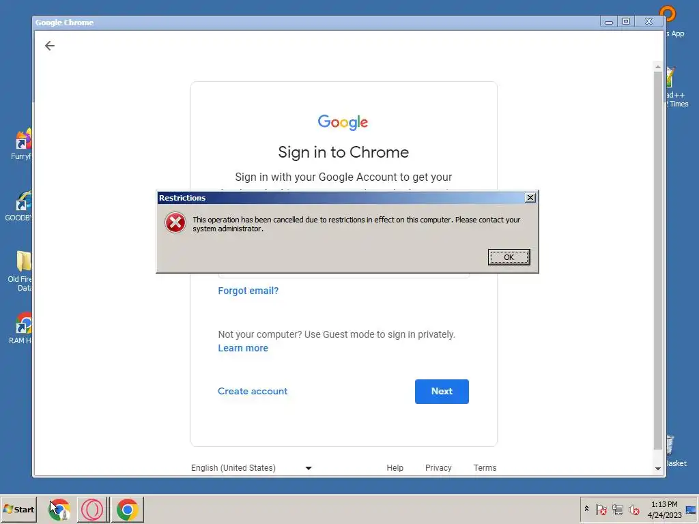Click the muted volume tray icon
The image size is (699, 524).
click(633, 509)
